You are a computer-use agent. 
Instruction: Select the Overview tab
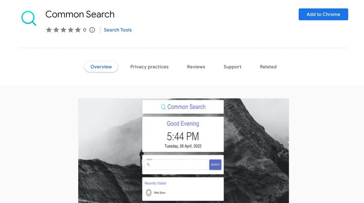pyautogui.click(x=101, y=67)
